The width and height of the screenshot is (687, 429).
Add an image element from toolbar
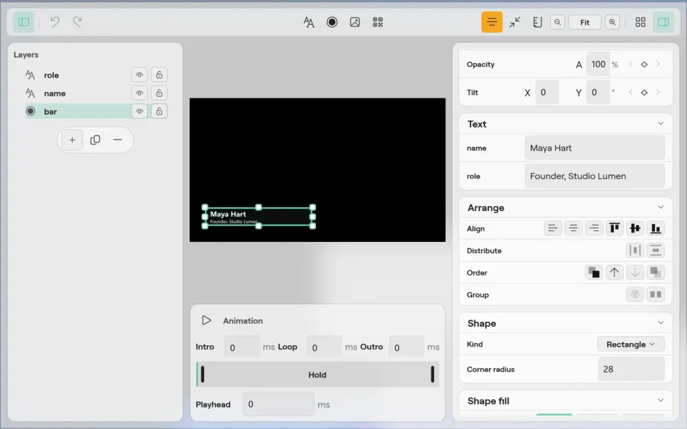pos(355,22)
